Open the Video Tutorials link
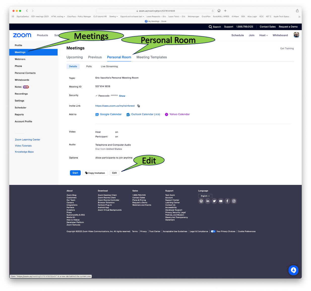The width and height of the screenshot is (311, 291). click(x=23, y=146)
